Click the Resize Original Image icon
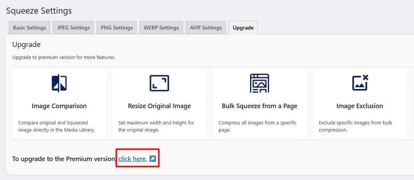The width and height of the screenshot is (414, 180). click(159, 83)
